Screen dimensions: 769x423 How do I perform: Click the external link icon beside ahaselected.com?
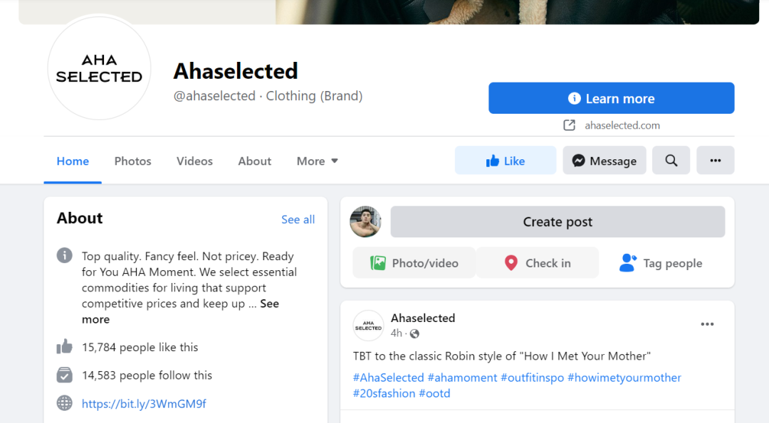point(569,125)
